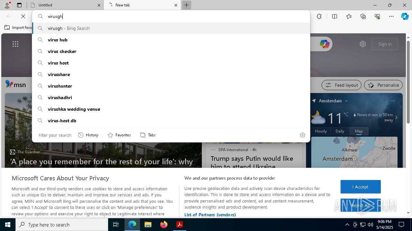Open Firefox from taskbar

point(164,225)
